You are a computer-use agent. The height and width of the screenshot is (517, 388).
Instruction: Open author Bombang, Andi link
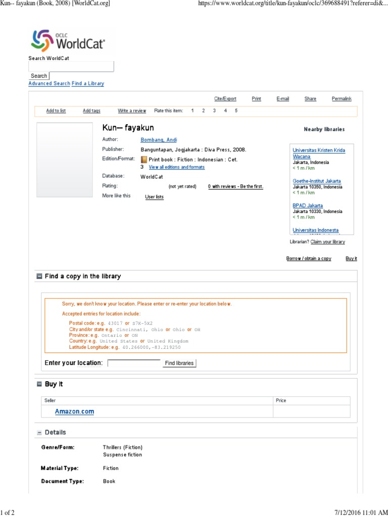pyautogui.click(x=159, y=140)
